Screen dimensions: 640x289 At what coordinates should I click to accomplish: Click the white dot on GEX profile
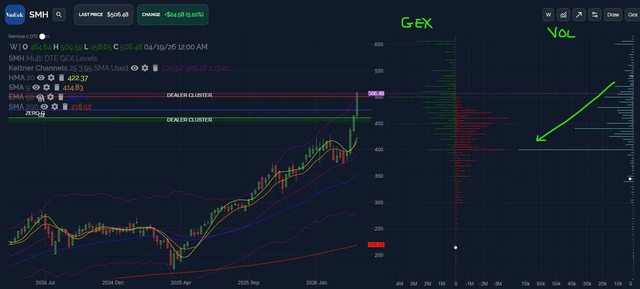point(456,248)
